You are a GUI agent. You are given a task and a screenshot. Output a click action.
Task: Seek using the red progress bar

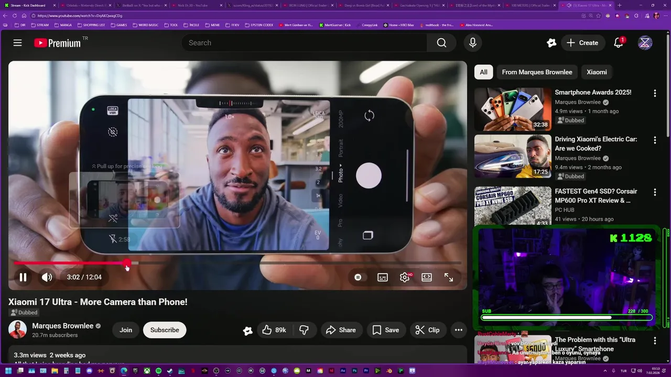[x=237, y=263]
